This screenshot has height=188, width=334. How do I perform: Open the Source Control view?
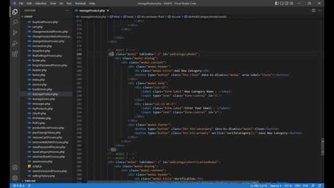pyautogui.click(x=15, y=32)
